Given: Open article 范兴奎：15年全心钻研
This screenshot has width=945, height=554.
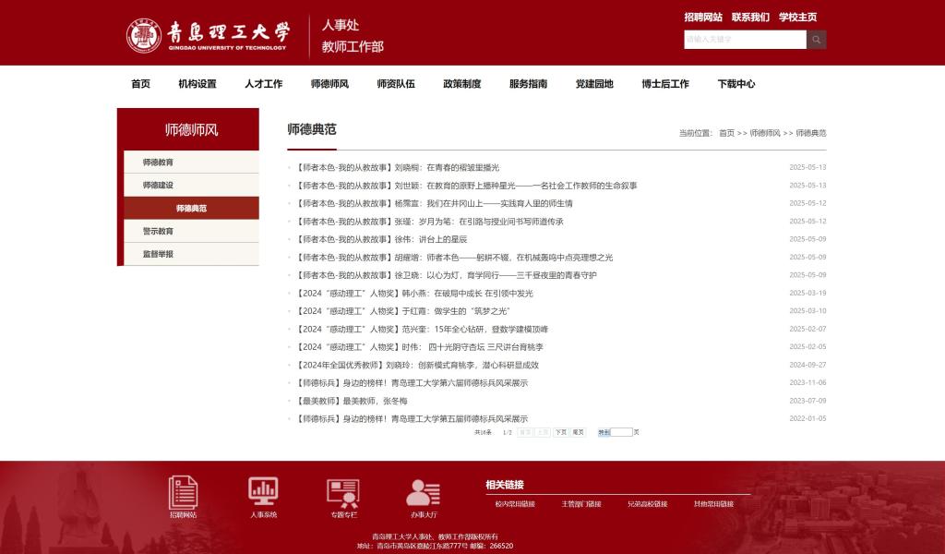Looking at the screenshot, I should tap(421, 329).
